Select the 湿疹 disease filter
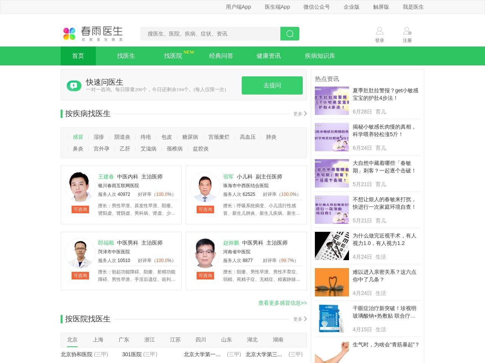485x363 pixels. coord(99,137)
